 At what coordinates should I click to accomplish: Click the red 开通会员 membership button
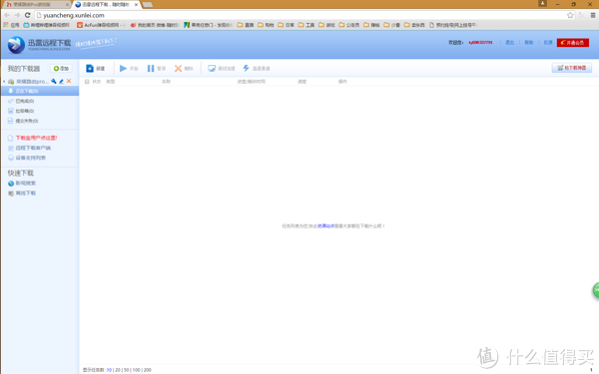(573, 42)
